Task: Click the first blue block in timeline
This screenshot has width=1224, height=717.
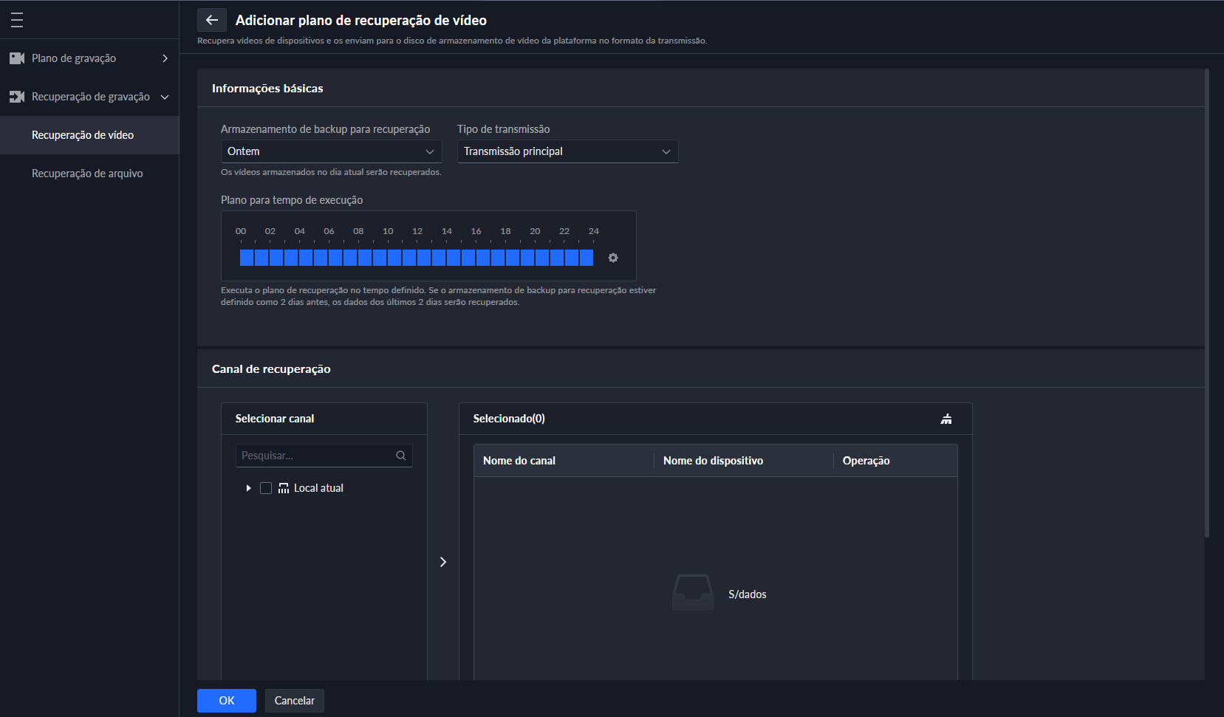Action: pos(247,258)
